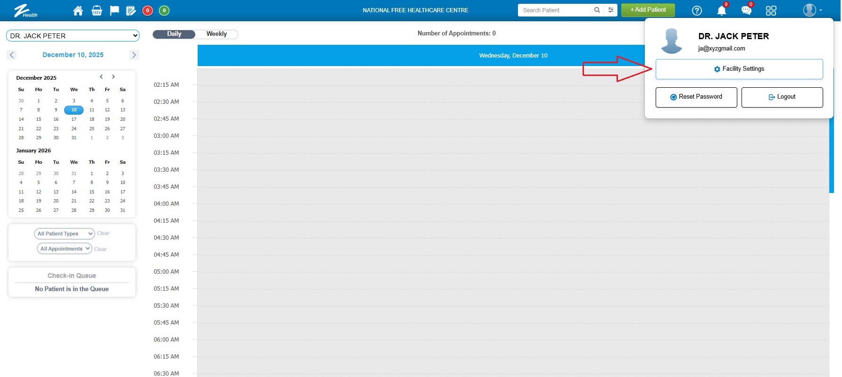The height and width of the screenshot is (377, 842).
Task: Open the notepad with pencil icon
Action: pyautogui.click(x=131, y=10)
